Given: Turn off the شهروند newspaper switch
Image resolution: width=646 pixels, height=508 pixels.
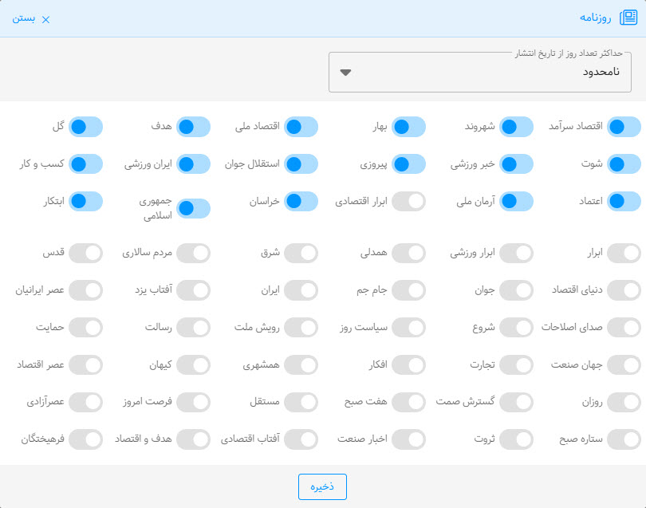Looking at the screenshot, I should click(x=517, y=127).
